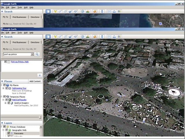Viewport: 185px width, 139px height.
Task: Toggle sunlight in back window toolbar
Action: pos(88,12)
